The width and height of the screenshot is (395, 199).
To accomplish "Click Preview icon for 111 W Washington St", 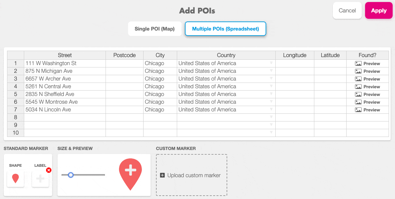I will point(358,63).
